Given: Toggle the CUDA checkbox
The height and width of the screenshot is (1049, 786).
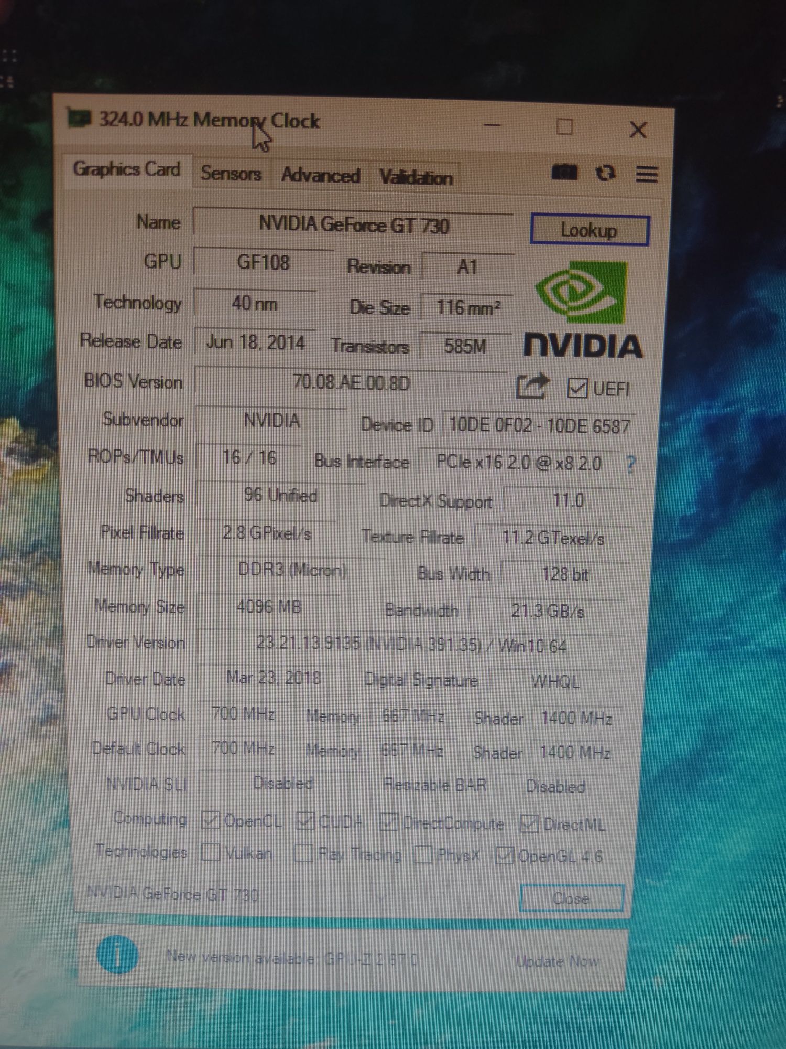Looking at the screenshot, I should pos(305,821).
